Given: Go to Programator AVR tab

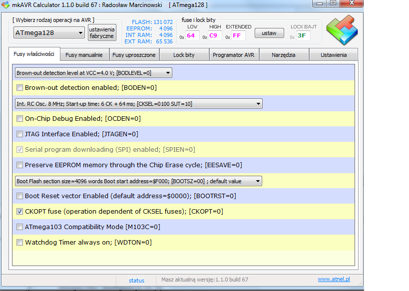Looking at the screenshot, I should tap(234, 55).
